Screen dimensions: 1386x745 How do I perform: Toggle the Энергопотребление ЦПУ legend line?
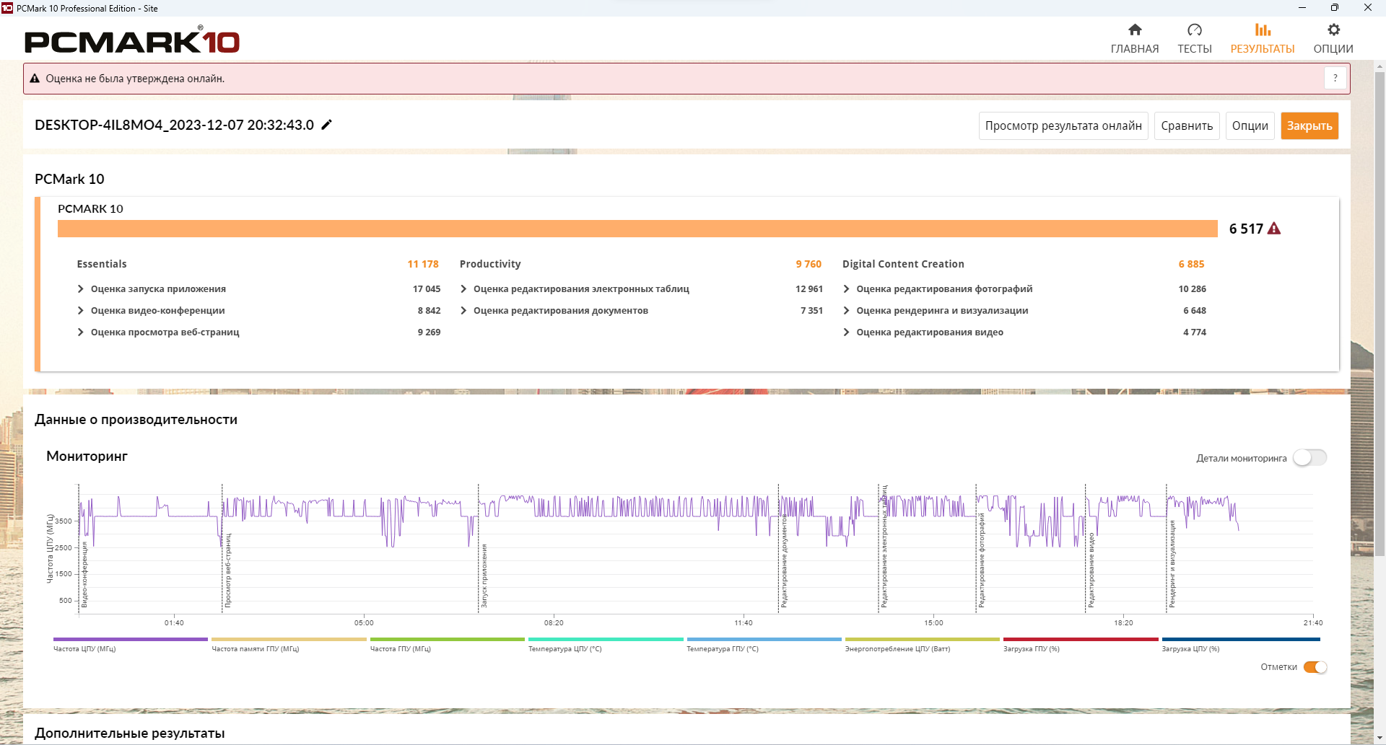(923, 639)
